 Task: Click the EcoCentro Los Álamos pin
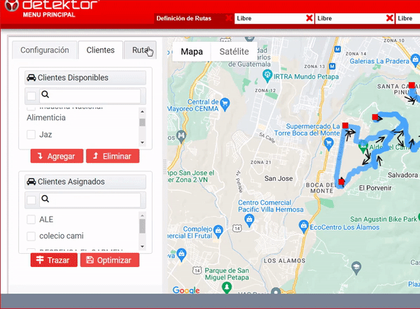pos(304,227)
